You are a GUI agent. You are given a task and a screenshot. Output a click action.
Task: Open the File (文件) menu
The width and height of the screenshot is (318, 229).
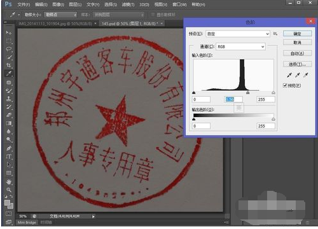click(x=24, y=4)
